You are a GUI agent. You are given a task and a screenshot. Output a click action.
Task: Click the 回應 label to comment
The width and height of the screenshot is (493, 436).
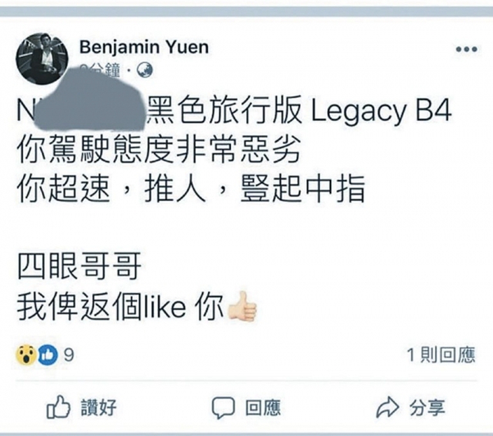point(263,408)
